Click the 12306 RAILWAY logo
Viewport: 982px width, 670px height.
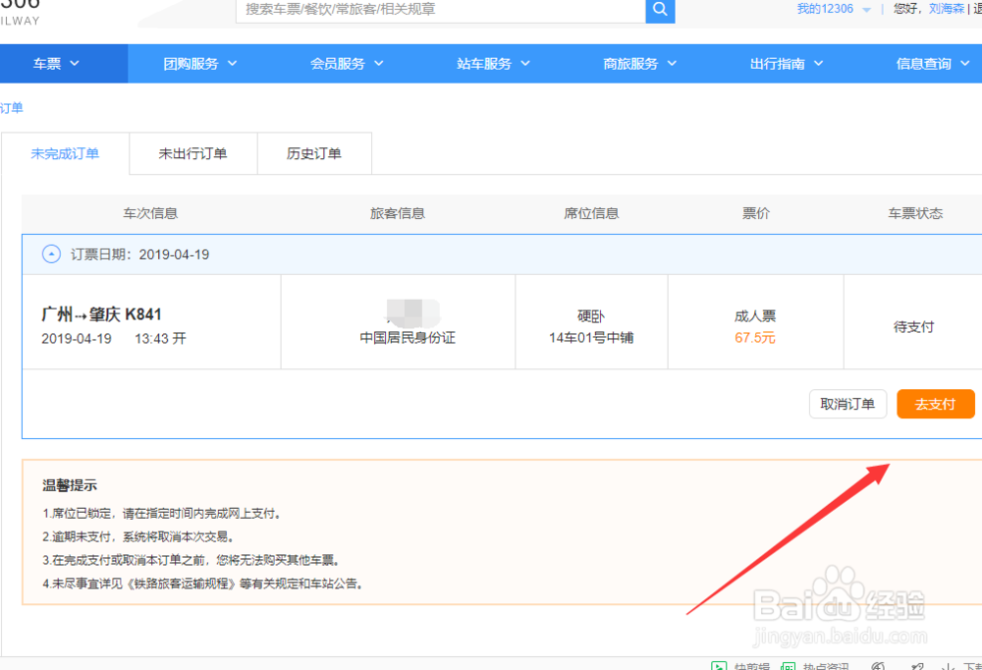tap(20, 10)
